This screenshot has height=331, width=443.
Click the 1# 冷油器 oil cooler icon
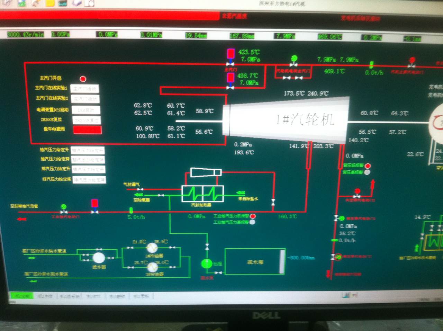152,248
